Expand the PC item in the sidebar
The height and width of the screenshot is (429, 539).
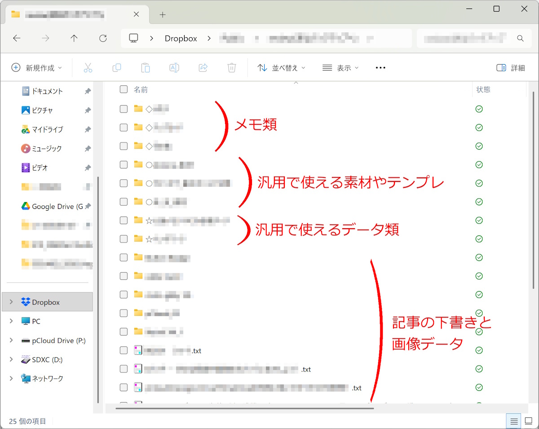pyautogui.click(x=11, y=321)
